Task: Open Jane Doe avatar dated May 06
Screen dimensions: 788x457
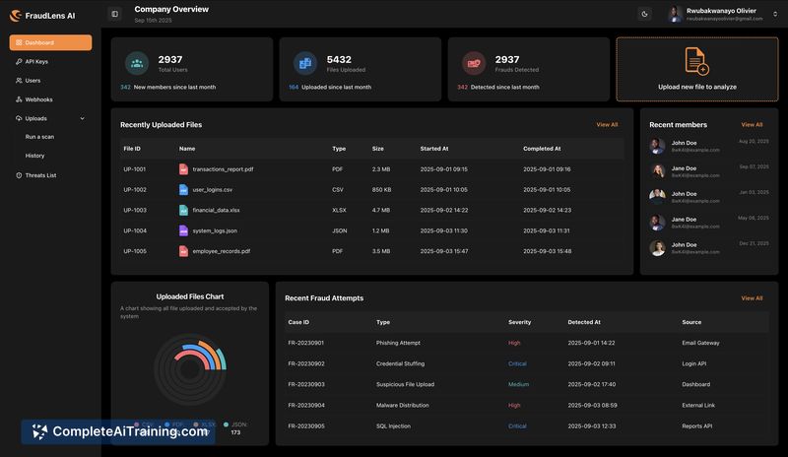Action: (657, 223)
